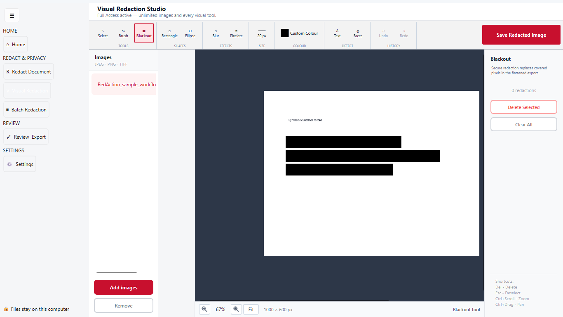The width and height of the screenshot is (563, 317).
Task: Go to Home in sidebar
Action: [16, 44]
